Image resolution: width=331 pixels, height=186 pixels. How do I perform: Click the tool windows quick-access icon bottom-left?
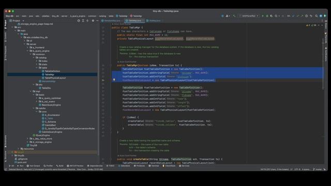pos(6,169)
